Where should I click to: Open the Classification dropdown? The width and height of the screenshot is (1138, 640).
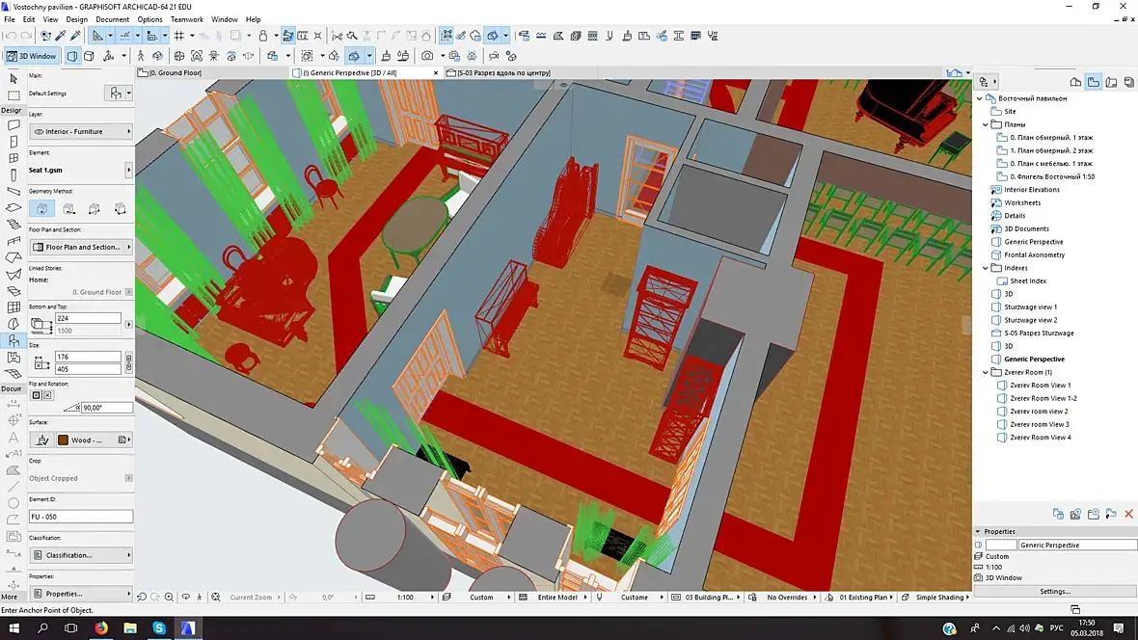(x=81, y=555)
